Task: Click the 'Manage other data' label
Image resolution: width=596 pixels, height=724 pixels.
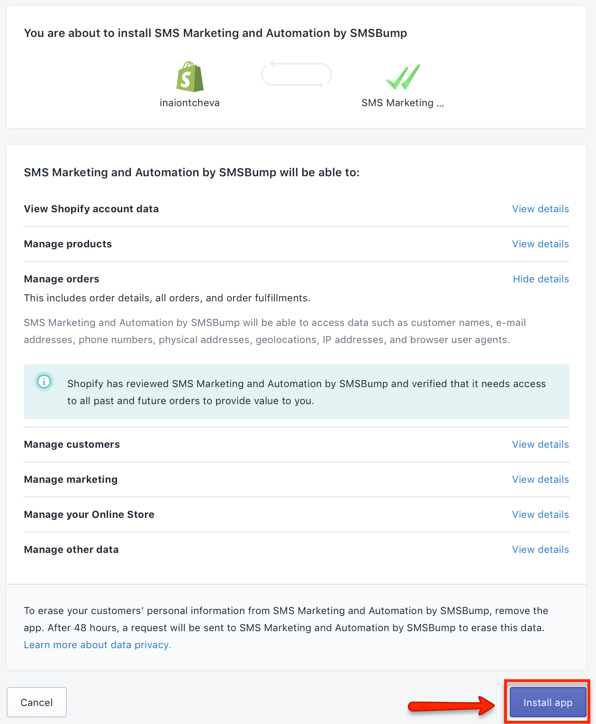Action: coord(71,550)
